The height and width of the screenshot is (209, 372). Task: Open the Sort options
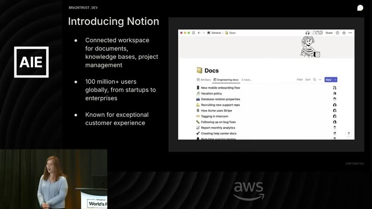[x=308, y=80]
